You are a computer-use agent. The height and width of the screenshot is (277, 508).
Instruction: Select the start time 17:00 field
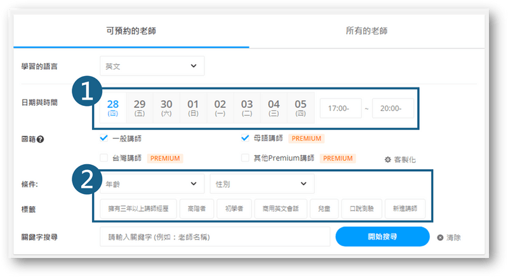[x=340, y=108]
